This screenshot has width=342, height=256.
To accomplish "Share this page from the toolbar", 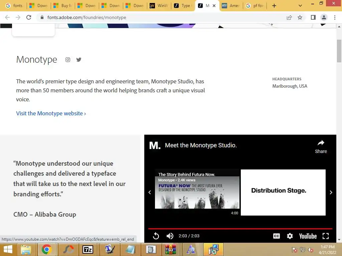I will click(289, 17).
